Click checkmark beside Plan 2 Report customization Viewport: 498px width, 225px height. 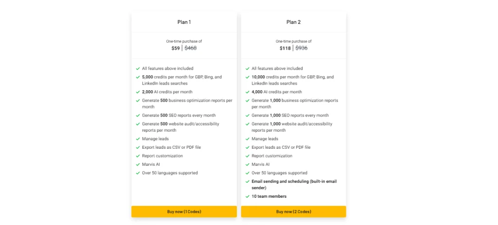click(x=248, y=156)
